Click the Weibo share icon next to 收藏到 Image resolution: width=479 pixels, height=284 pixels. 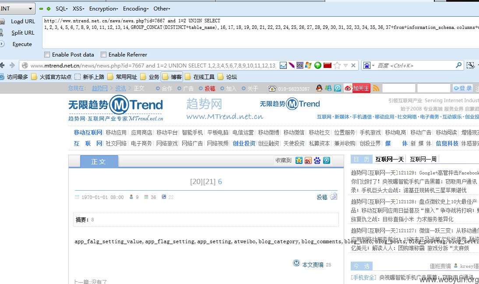(308, 160)
